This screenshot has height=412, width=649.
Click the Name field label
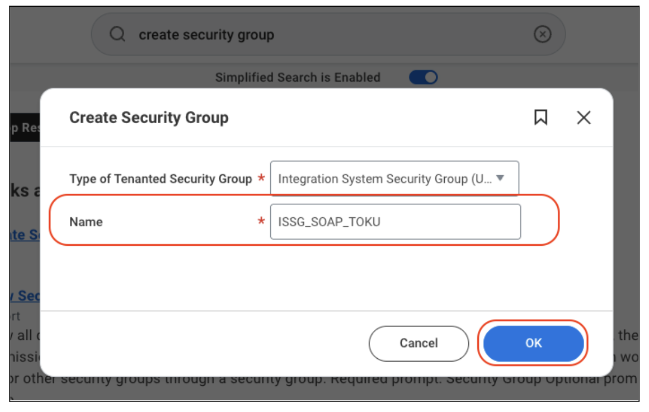click(86, 222)
